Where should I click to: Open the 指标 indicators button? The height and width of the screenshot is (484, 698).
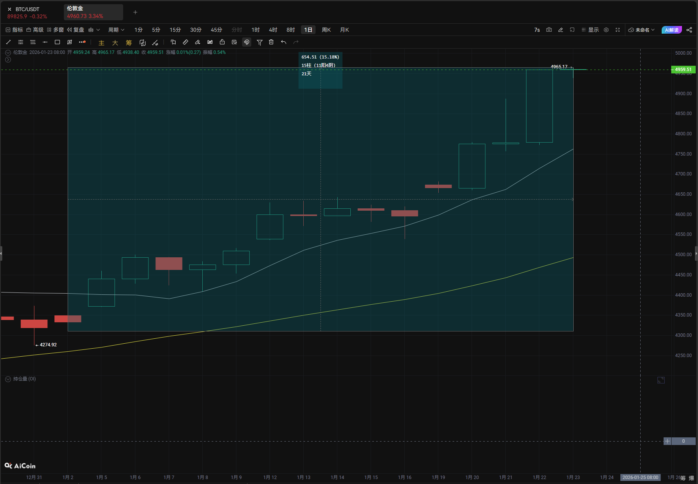[14, 30]
